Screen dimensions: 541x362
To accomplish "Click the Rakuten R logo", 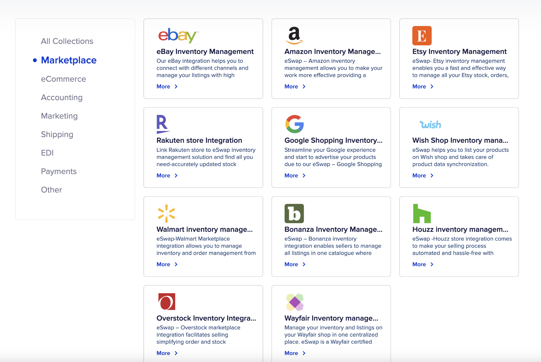I will coord(163,124).
